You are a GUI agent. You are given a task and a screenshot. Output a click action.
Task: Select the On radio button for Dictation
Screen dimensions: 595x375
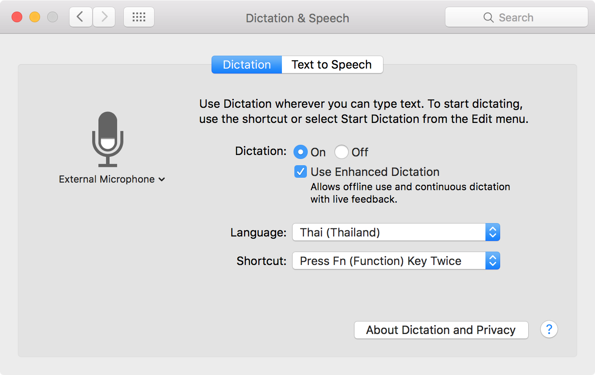[x=300, y=152]
